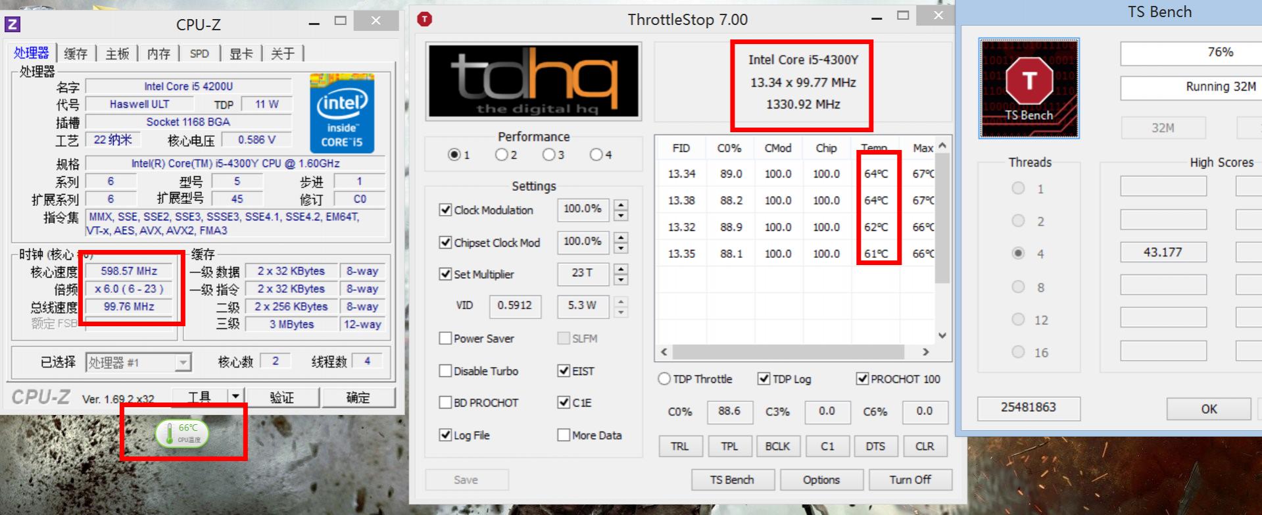Screen dimensions: 1262x515
Task: Click the 5.3 W power value field
Action: point(583,306)
